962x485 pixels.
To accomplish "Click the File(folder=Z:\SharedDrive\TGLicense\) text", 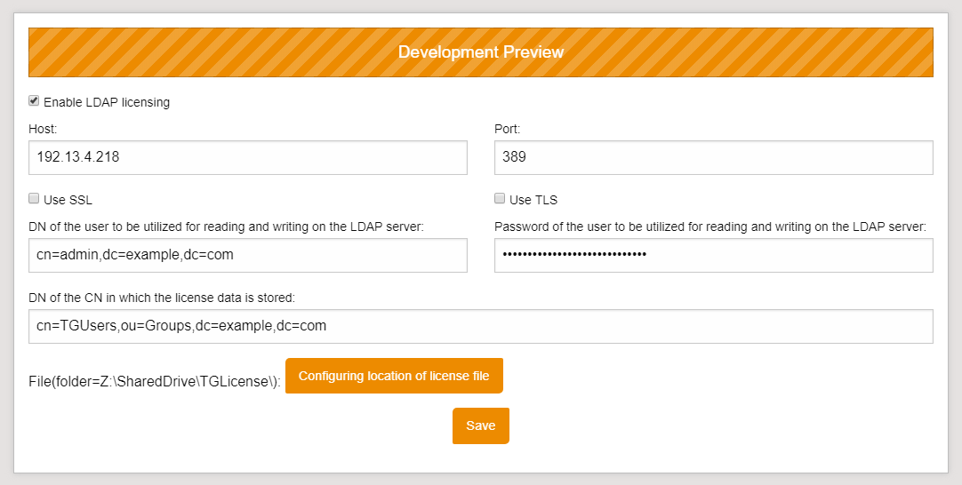I will pyautogui.click(x=155, y=381).
